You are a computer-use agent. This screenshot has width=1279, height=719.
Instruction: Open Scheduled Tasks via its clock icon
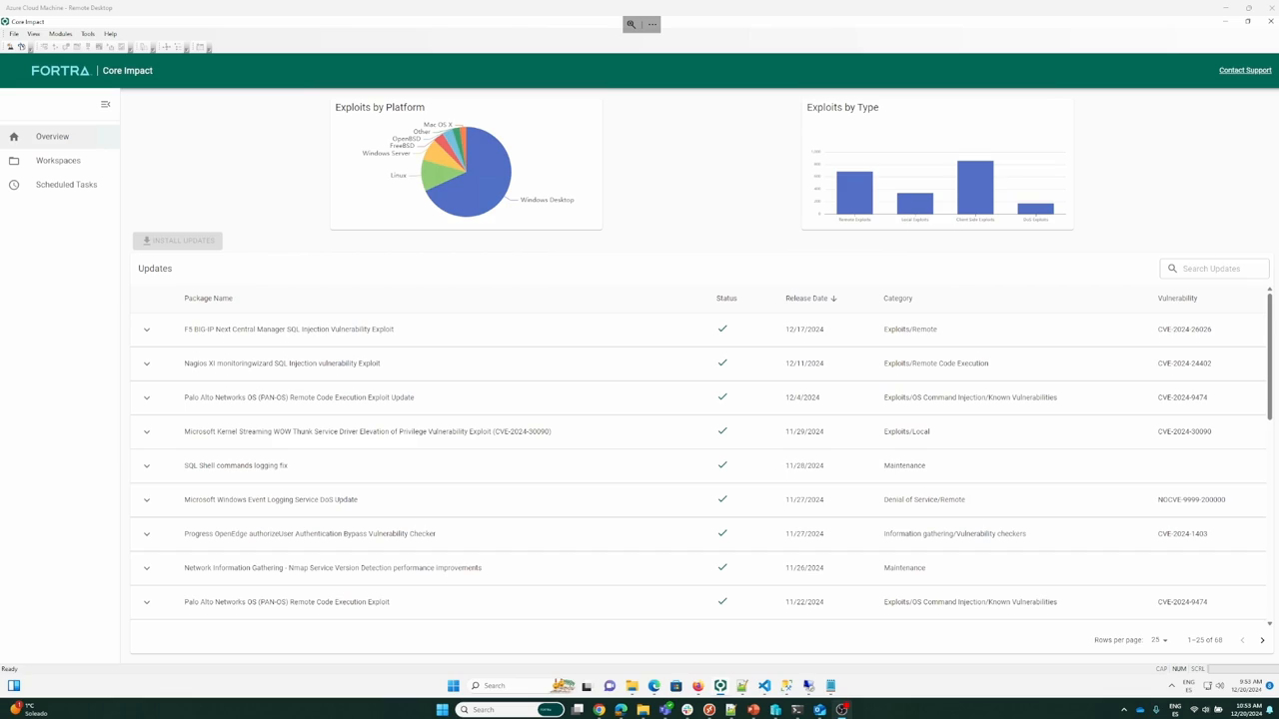(14, 185)
